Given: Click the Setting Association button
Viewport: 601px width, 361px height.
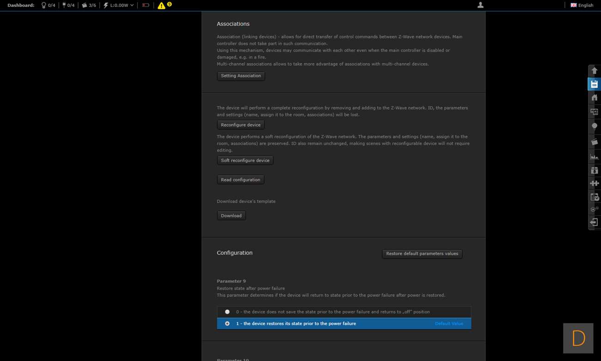Looking at the screenshot, I should point(241,76).
